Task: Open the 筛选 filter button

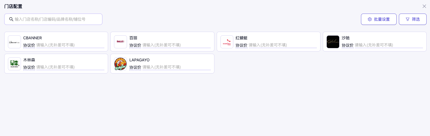Action: click(x=412, y=19)
